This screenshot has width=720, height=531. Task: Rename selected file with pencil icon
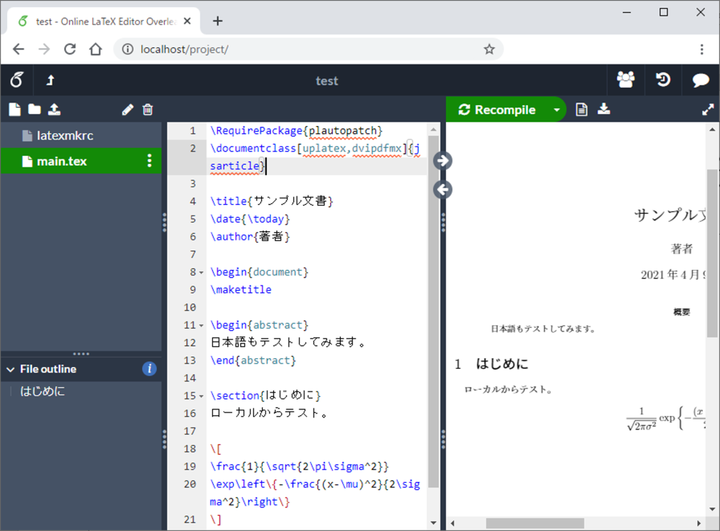pyautogui.click(x=128, y=109)
